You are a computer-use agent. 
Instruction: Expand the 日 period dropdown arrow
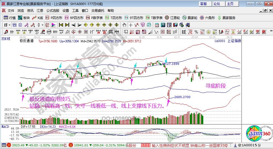click(x=9, y=25)
